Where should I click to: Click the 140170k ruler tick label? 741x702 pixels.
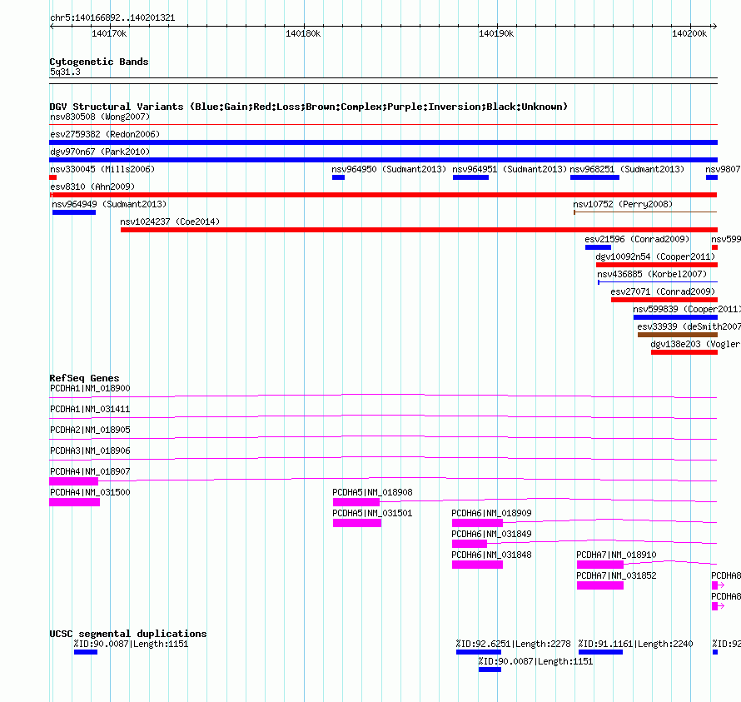109,33
